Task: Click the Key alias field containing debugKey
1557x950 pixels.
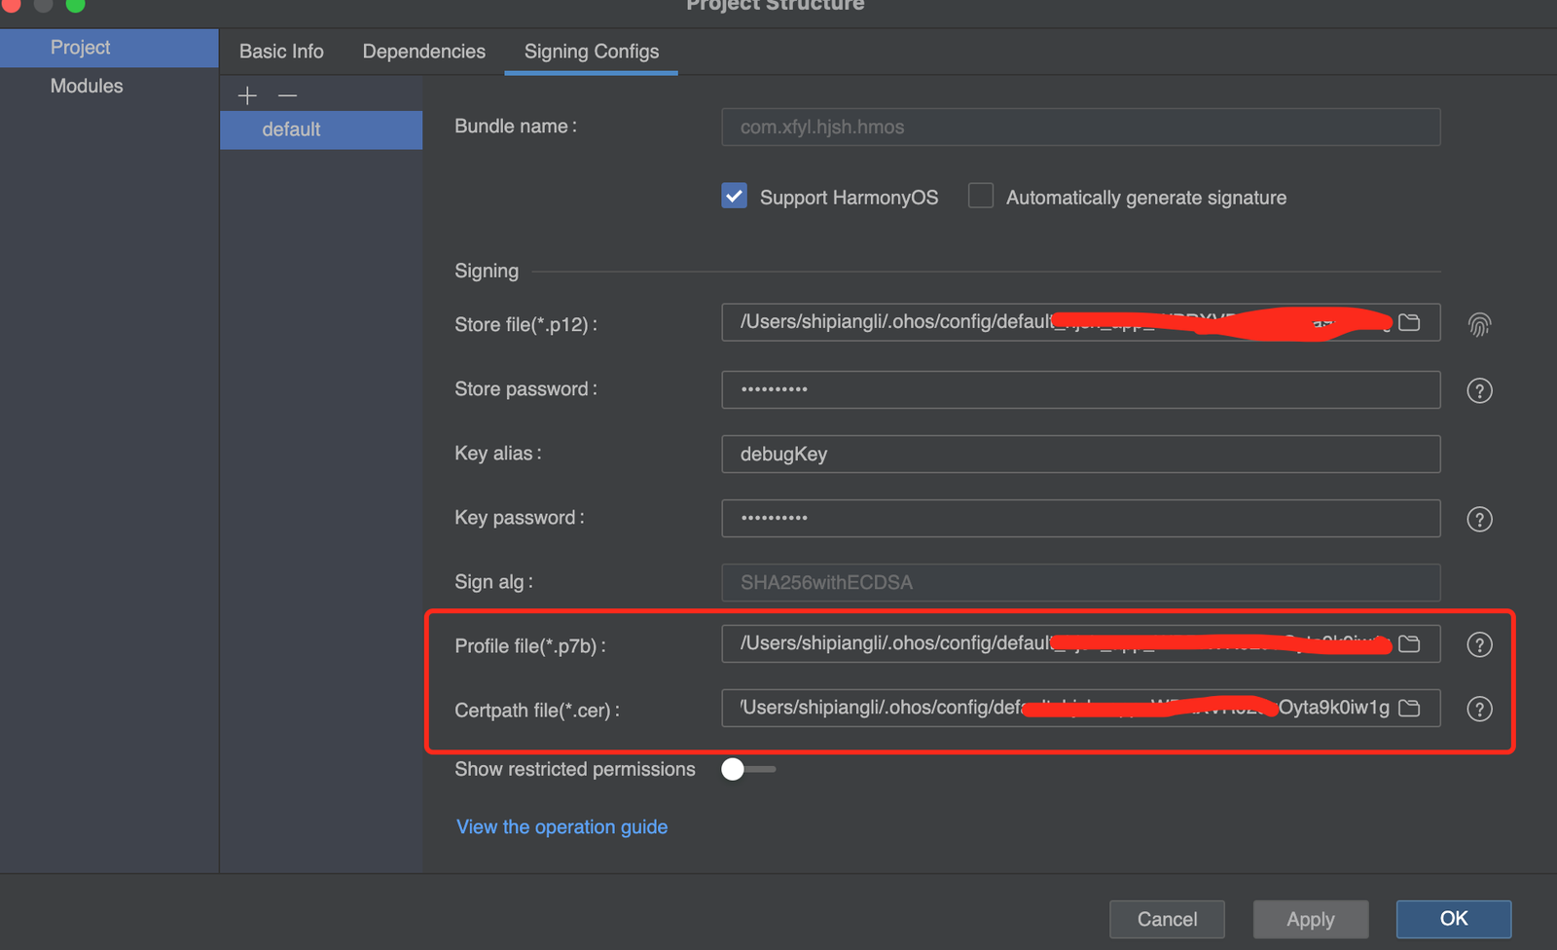Action: 1080,454
